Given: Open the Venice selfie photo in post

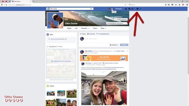Looking at the screenshot, I should (x=104, y=88).
